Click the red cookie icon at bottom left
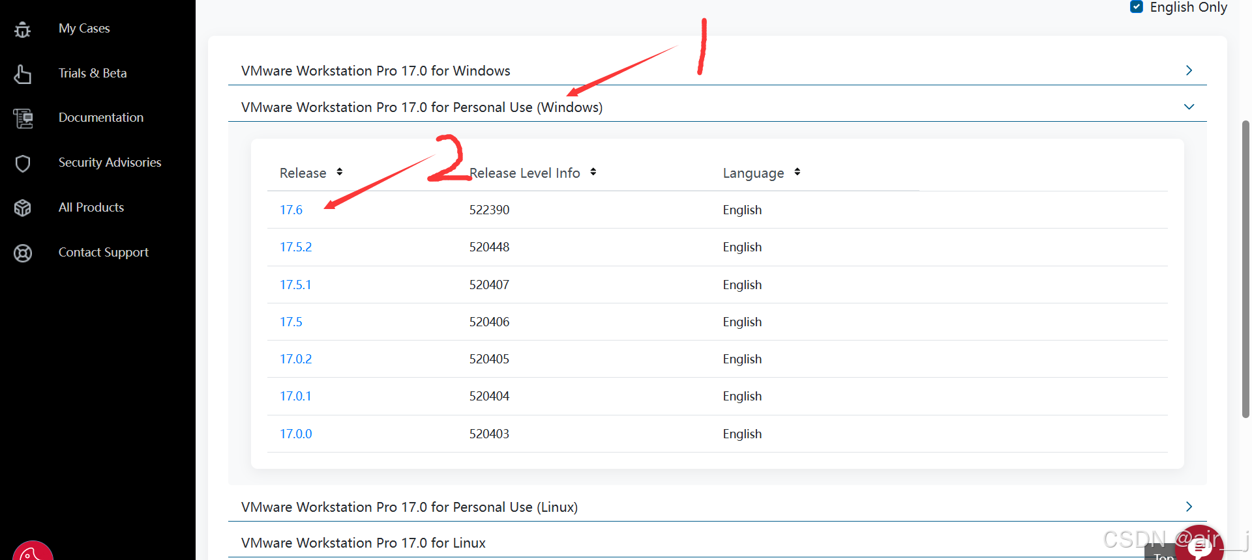1252x560 pixels. (x=33, y=552)
